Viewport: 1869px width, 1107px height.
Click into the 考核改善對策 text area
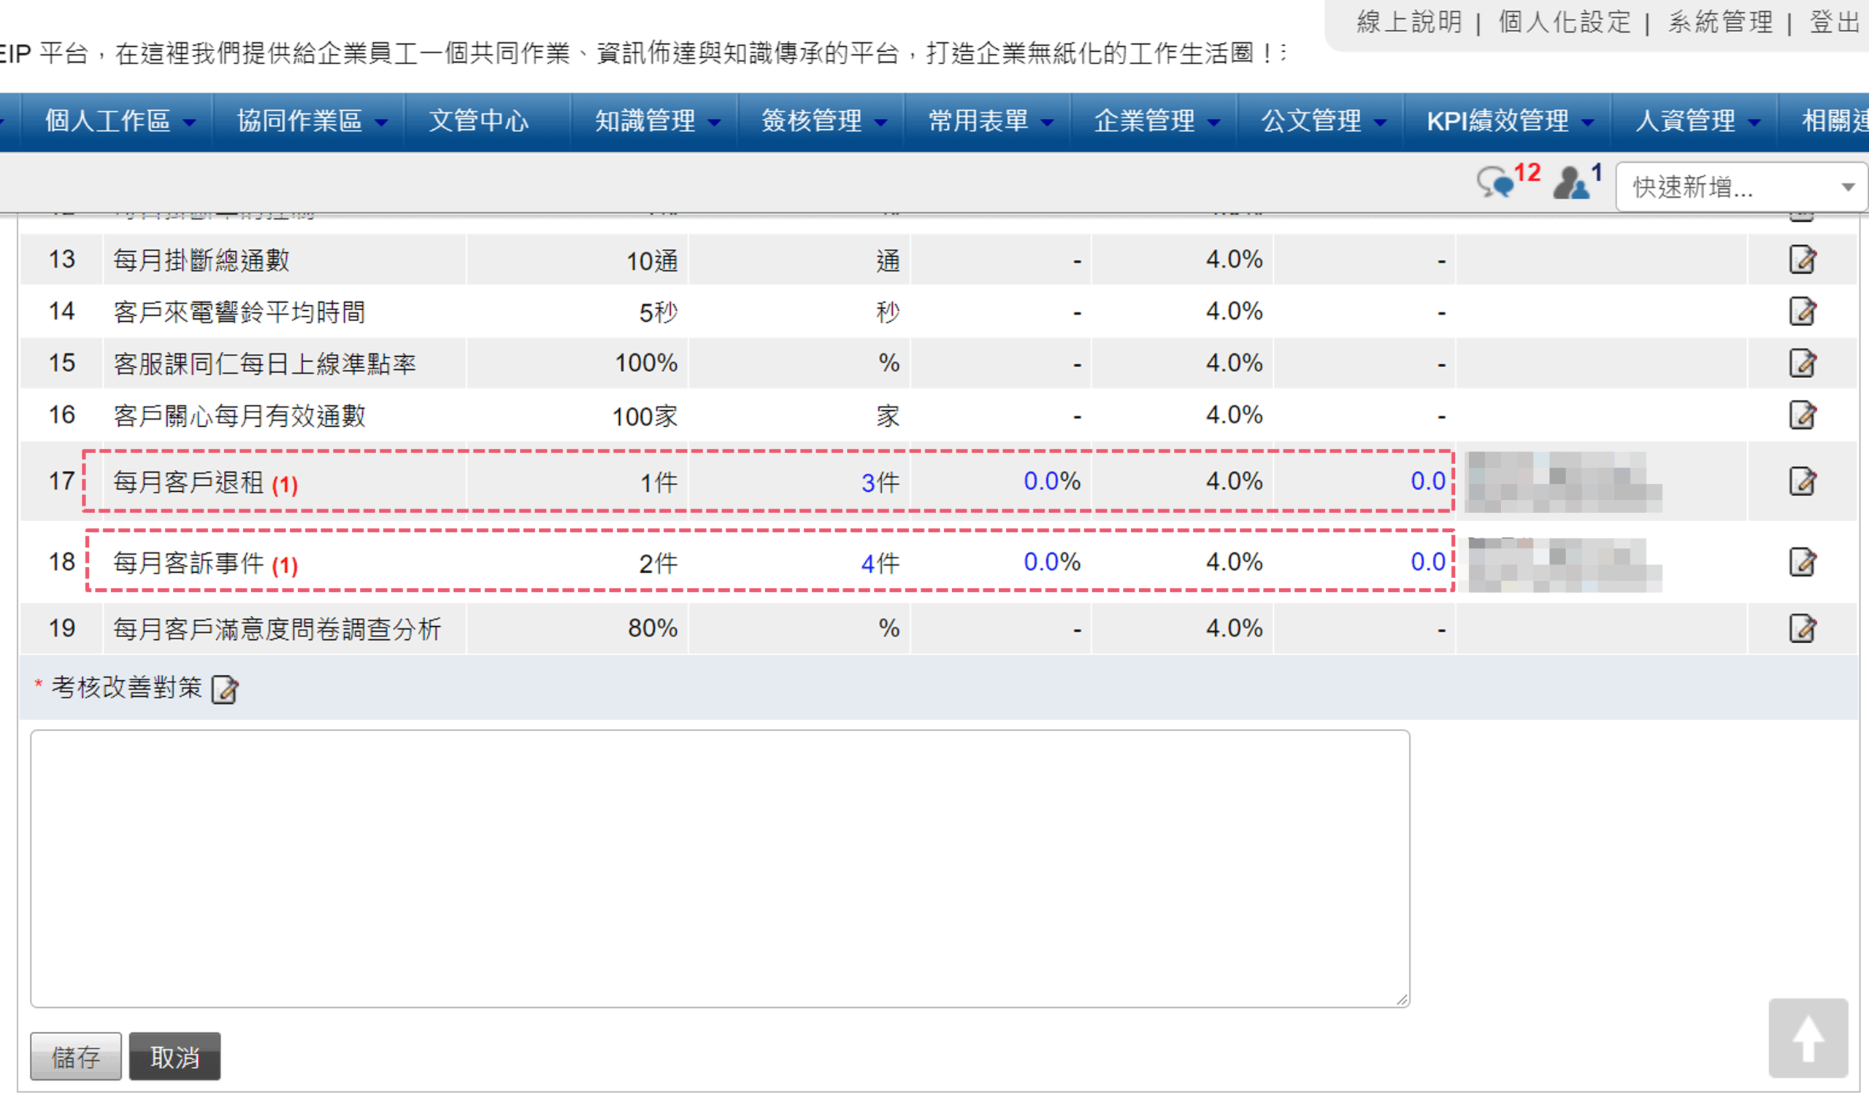point(719,868)
